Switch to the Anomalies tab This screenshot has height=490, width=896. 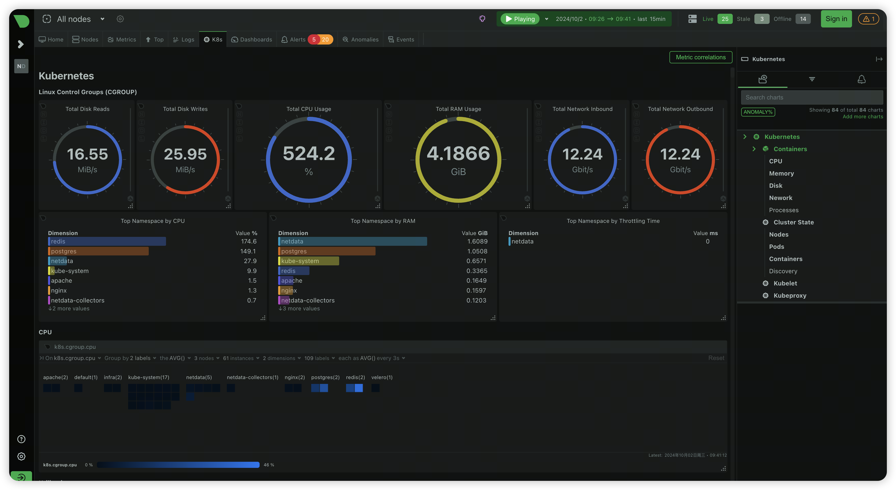tap(360, 39)
